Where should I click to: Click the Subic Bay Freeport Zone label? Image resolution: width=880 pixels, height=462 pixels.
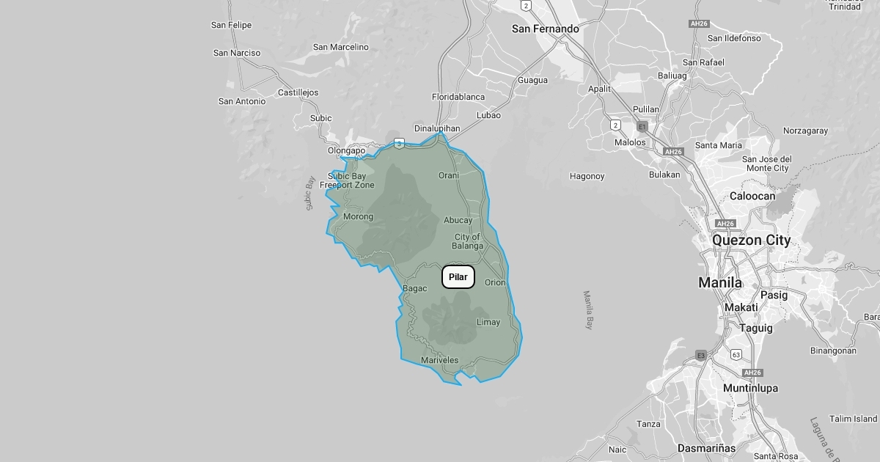click(347, 180)
